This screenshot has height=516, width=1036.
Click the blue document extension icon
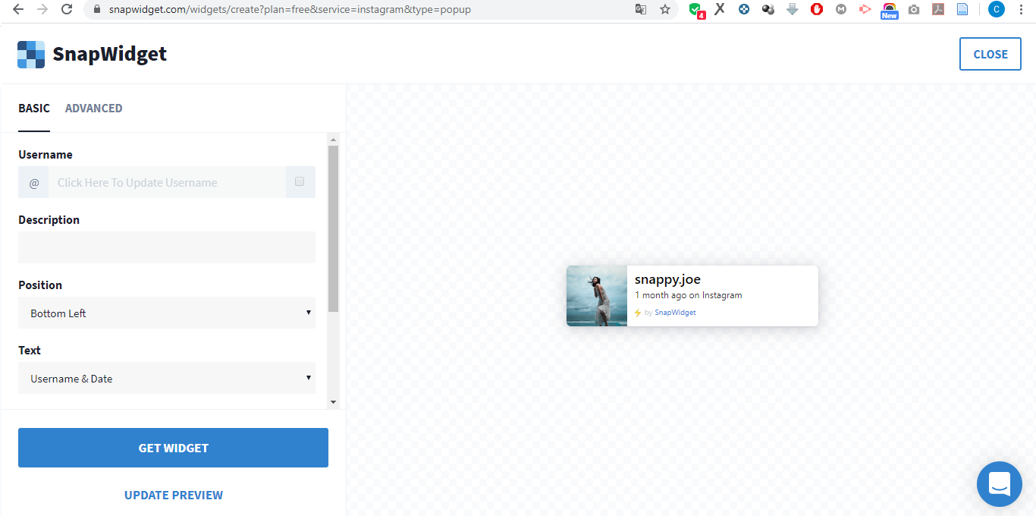pos(962,10)
